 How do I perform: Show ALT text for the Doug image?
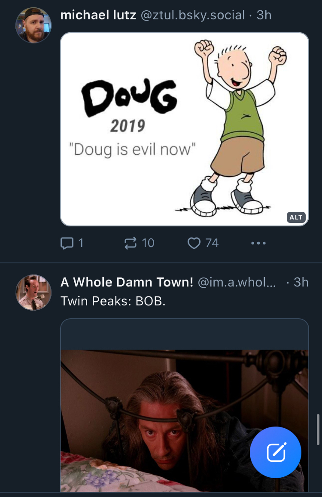pos(296,217)
